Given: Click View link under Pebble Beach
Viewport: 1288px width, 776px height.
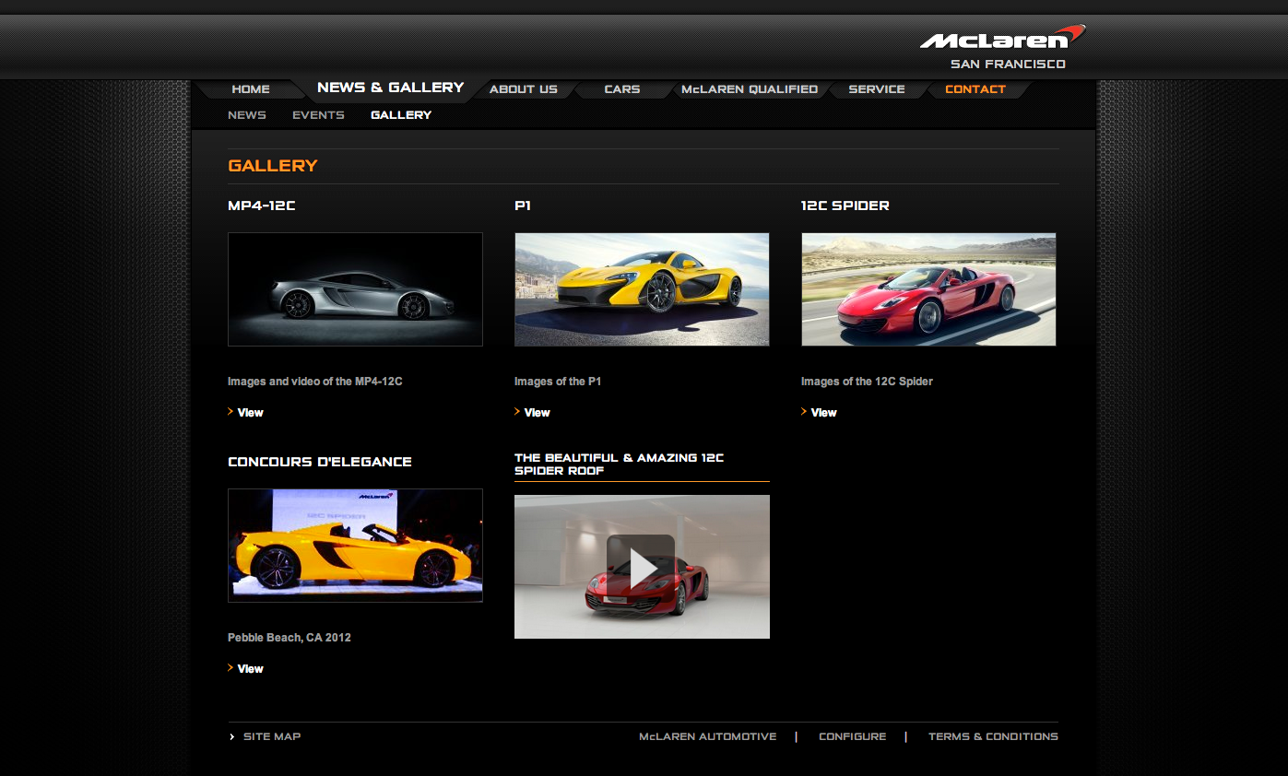Looking at the screenshot, I should point(251,669).
